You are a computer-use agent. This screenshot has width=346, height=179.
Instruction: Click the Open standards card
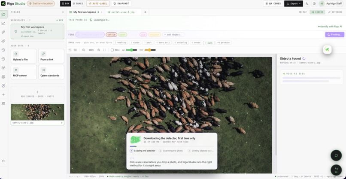[x=51, y=72]
